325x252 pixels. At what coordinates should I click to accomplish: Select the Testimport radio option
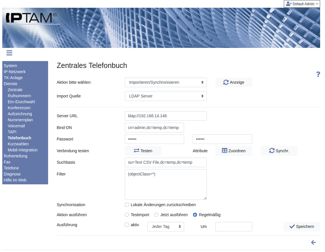click(x=127, y=215)
